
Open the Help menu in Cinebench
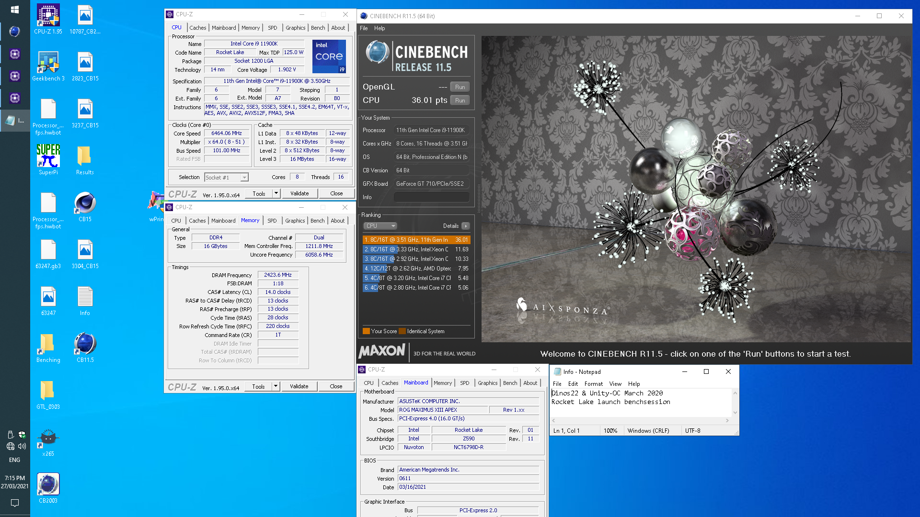pos(379,28)
